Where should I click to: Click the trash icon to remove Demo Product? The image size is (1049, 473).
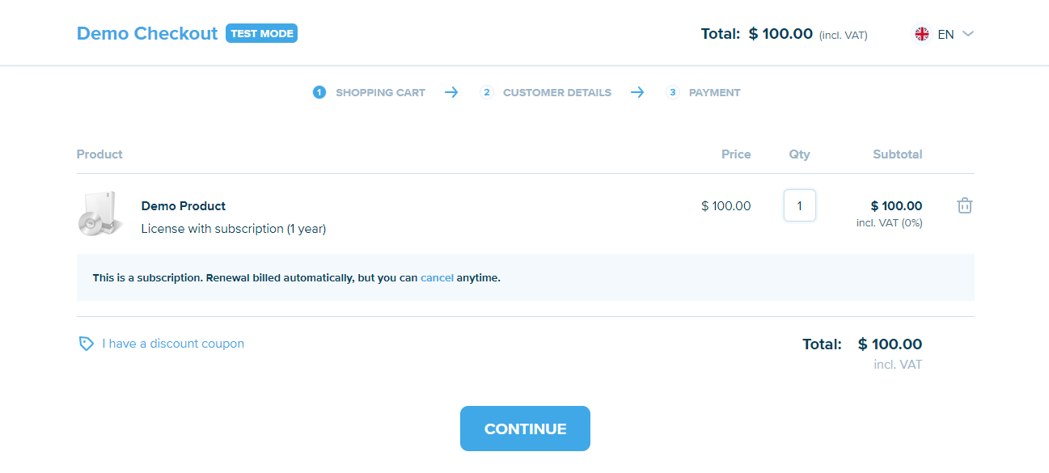point(964,205)
